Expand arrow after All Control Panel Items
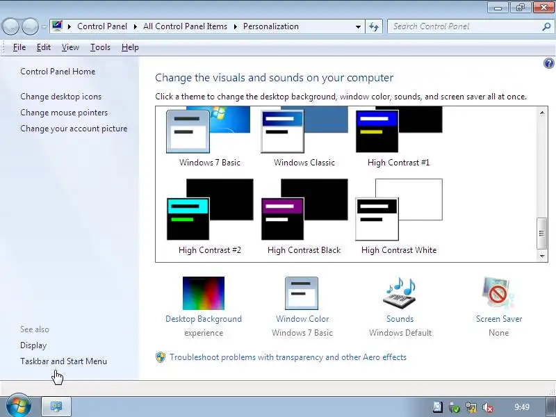The width and height of the screenshot is (556, 417). (235, 26)
